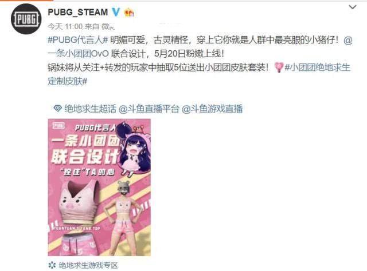
Task: Open the #PUBG代言人# hashtag topic
Action: pyautogui.click(x=78, y=40)
